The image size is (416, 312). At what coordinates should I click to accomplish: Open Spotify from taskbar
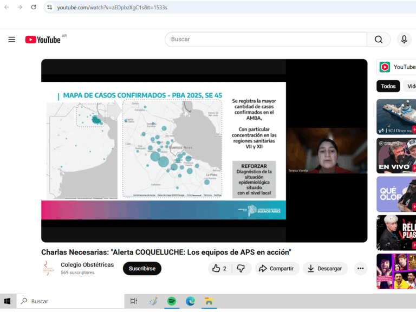click(x=172, y=301)
